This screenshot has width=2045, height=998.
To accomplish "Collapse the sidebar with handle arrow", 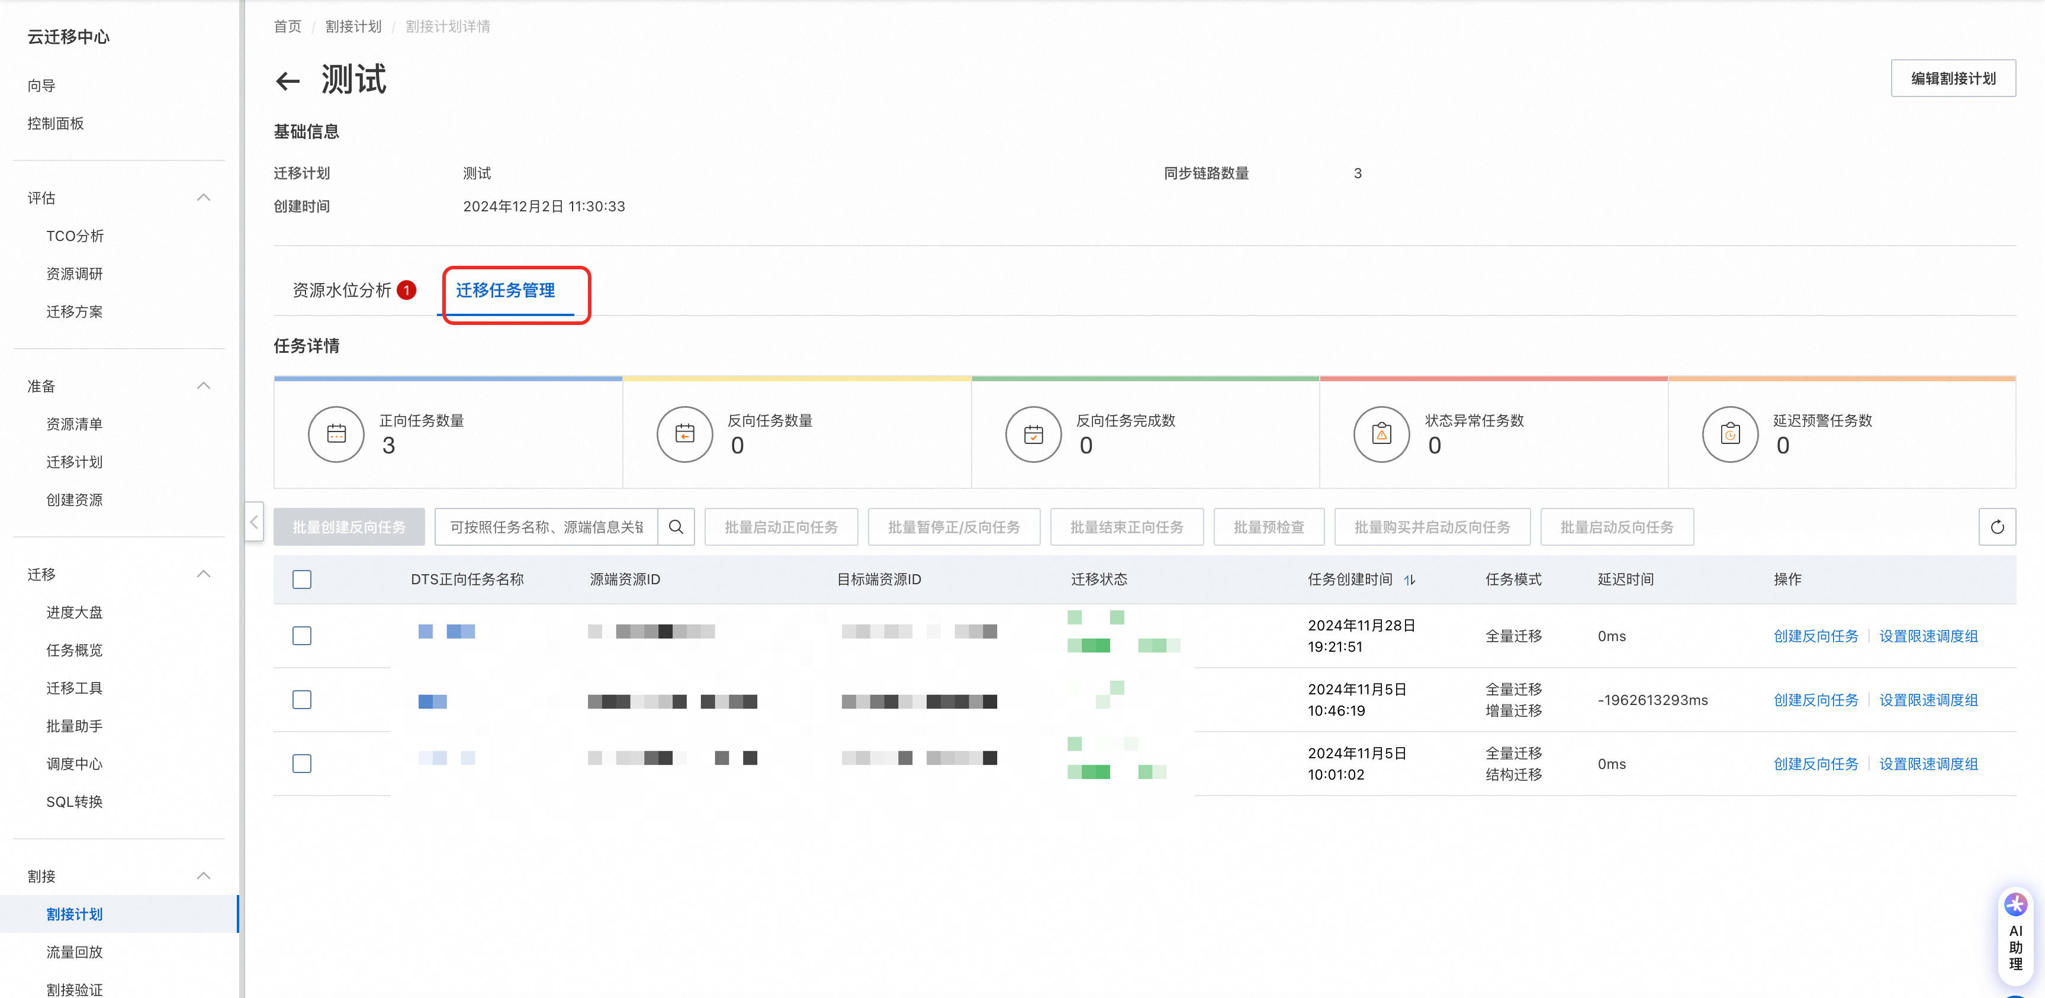I will coord(254,521).
